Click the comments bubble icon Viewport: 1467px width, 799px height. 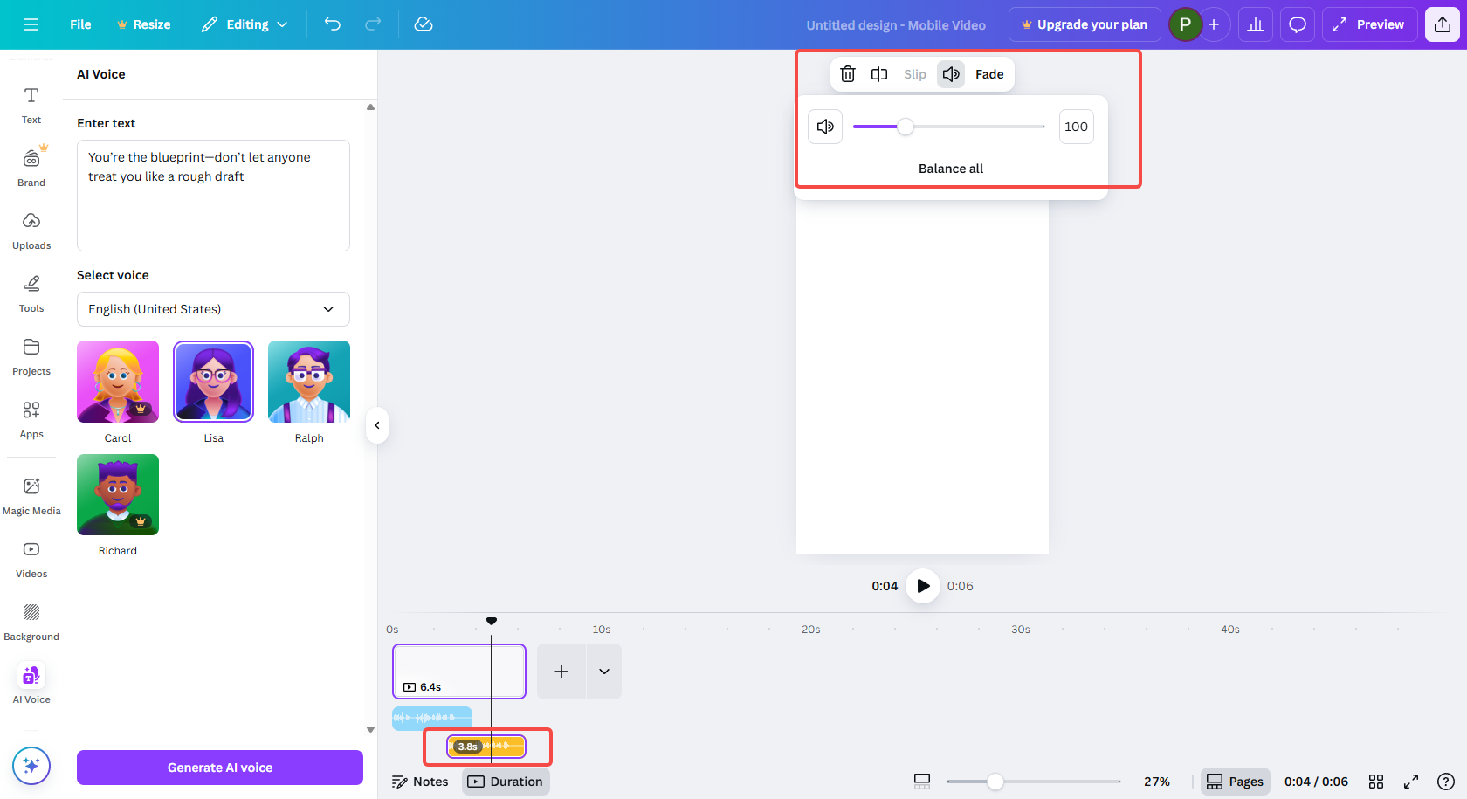[1297, 24]
